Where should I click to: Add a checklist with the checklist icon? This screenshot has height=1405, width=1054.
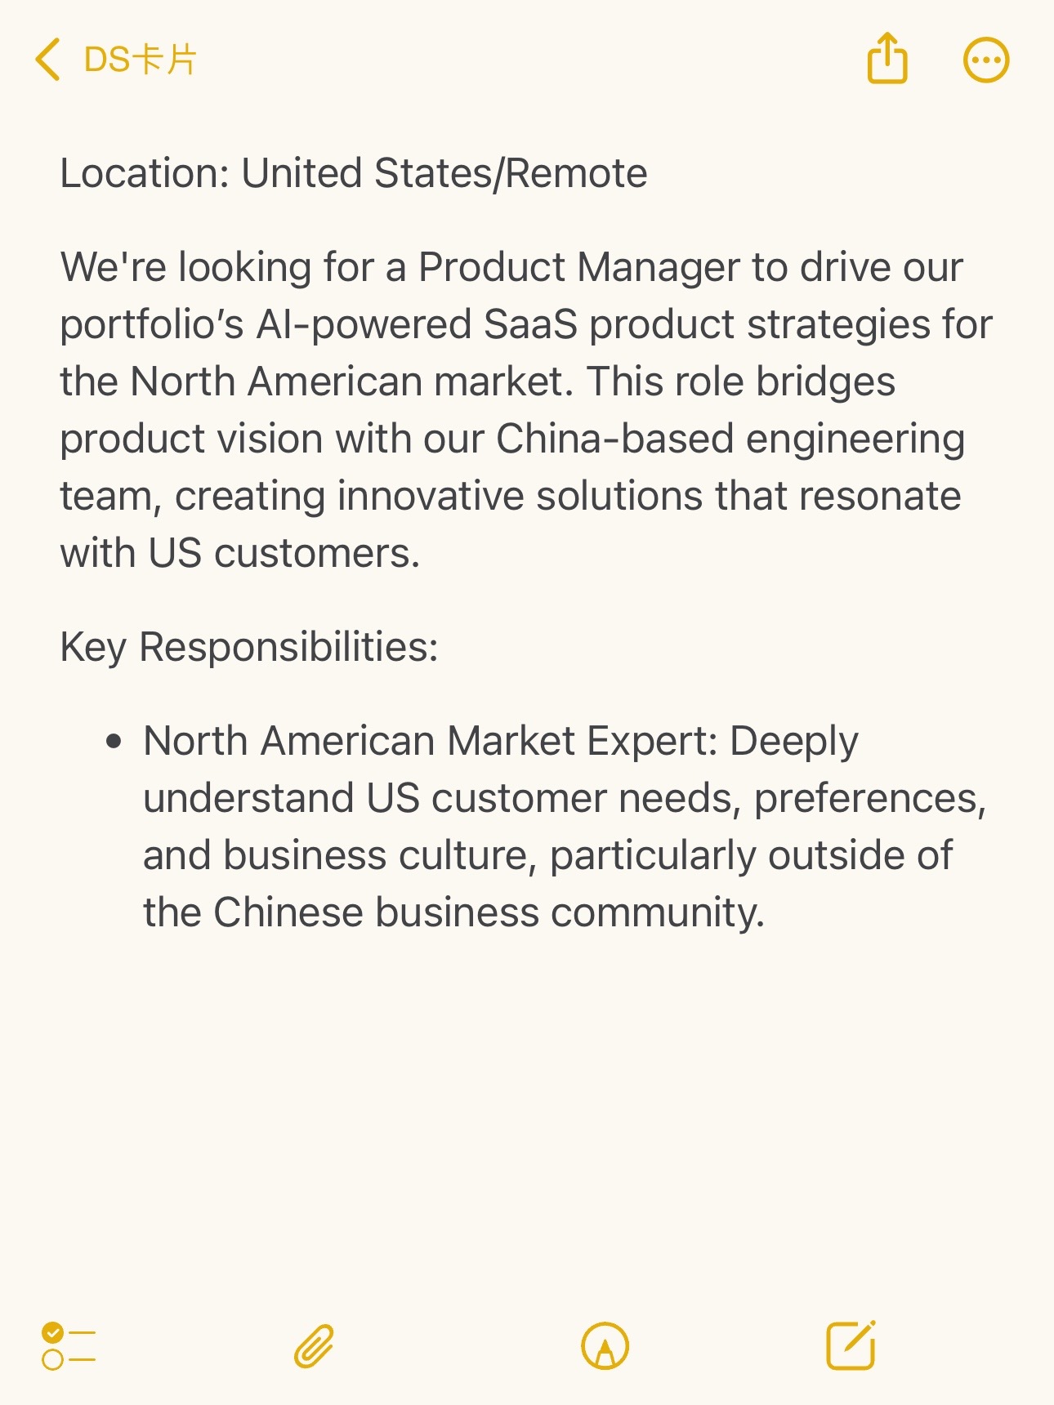tap(69, 1345)
